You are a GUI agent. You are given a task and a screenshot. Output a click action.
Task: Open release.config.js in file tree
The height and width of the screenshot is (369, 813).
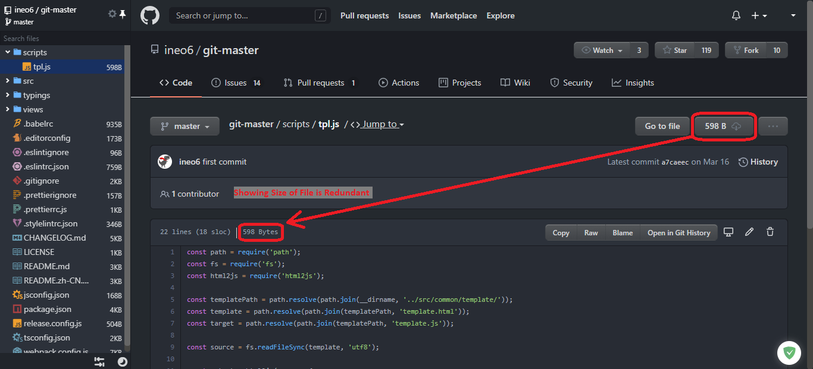(x=62, y=323)
